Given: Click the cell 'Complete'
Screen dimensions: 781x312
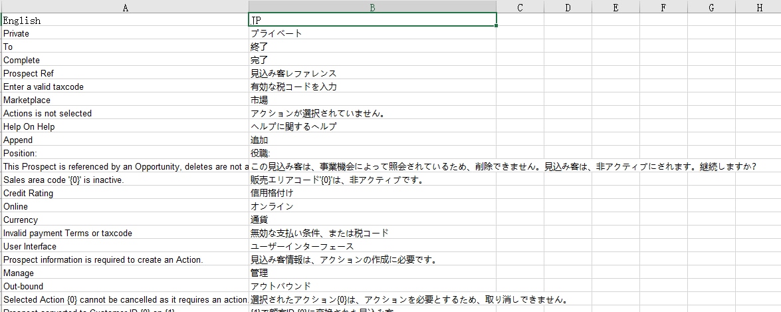Looking at the screenshot, I should click(x=125, y=60).
